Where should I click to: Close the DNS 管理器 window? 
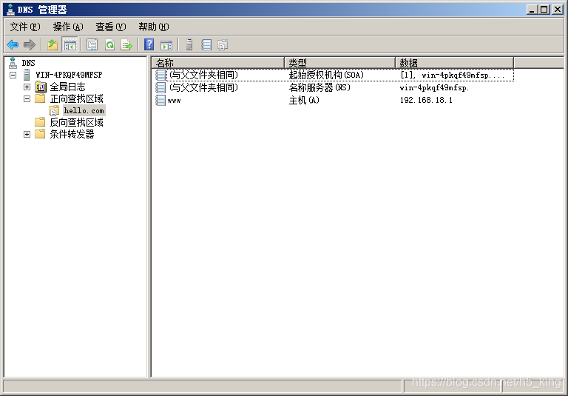557,10
